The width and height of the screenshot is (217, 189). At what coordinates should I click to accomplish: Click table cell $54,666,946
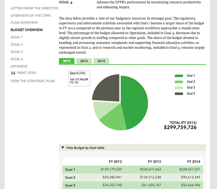click(191, 185)
